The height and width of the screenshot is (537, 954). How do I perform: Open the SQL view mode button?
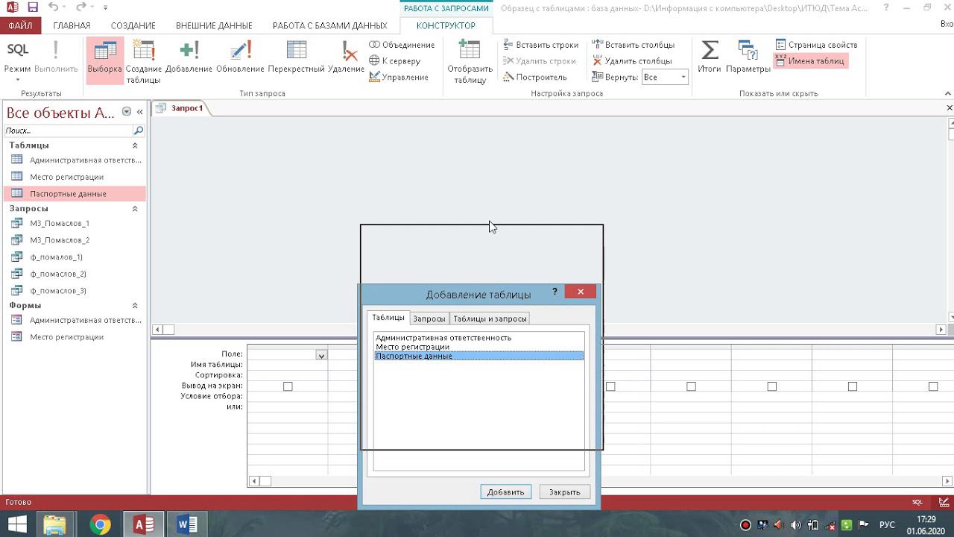click(18, 50)
